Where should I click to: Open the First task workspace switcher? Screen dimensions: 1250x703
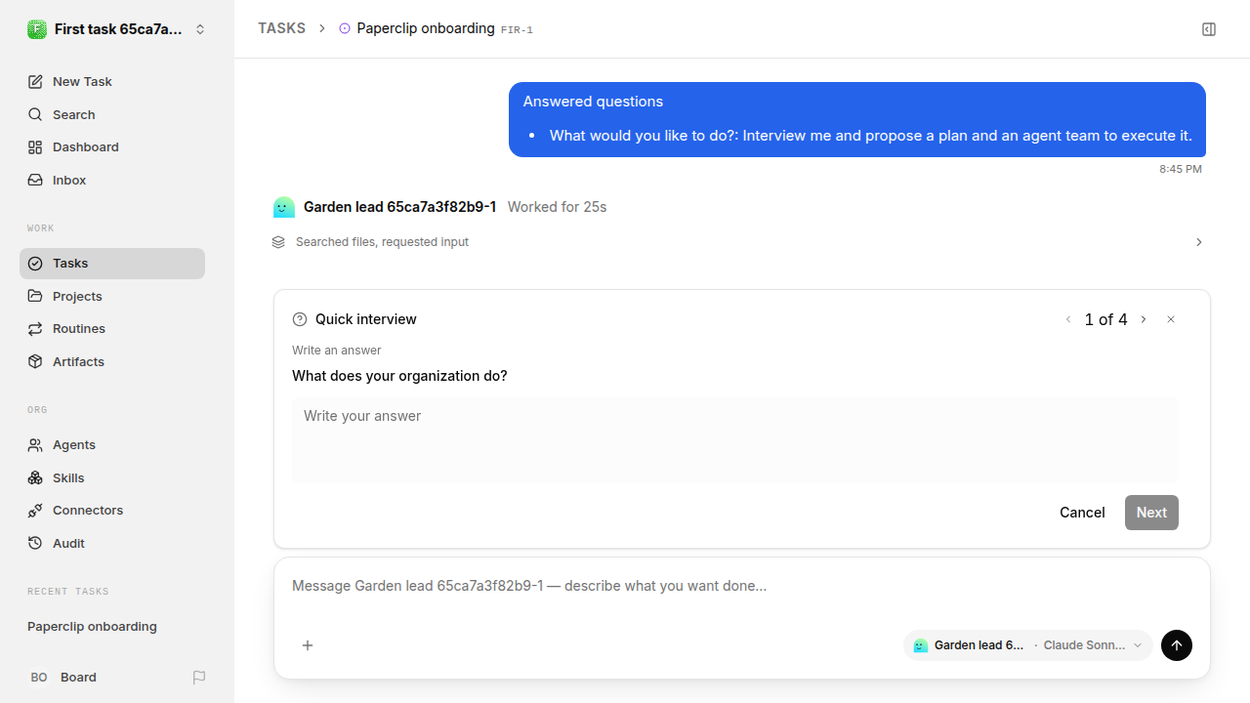point(117,29)
